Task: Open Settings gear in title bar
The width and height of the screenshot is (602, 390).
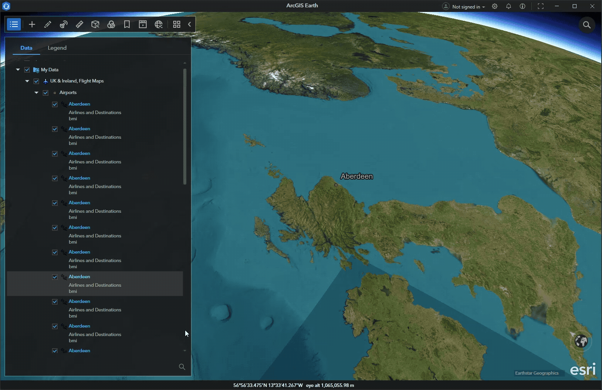Action: (x=495, y=6)
